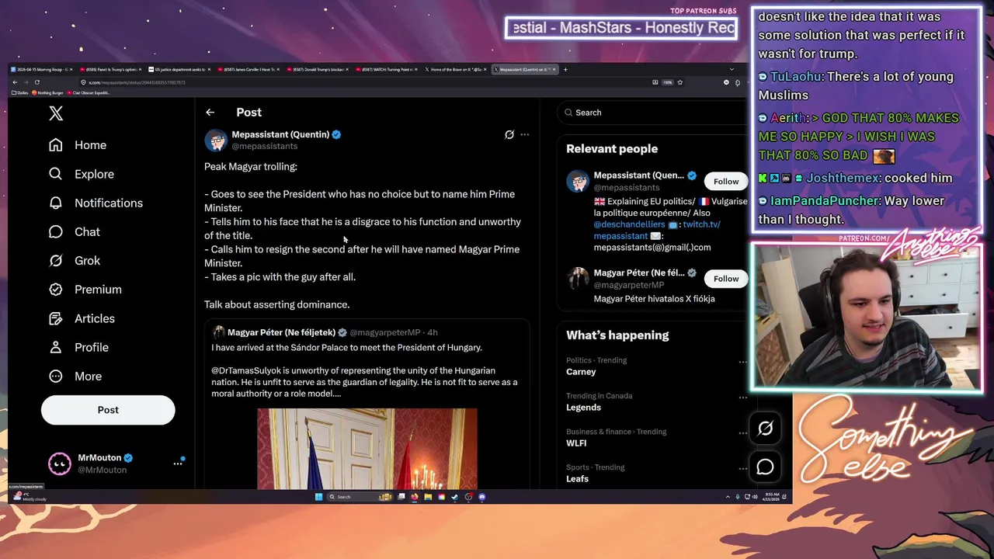Image resolution: width=994 pixels, height=559 pixels.
Task: Open the Nothing Burger bookmark
Action: 48,92
